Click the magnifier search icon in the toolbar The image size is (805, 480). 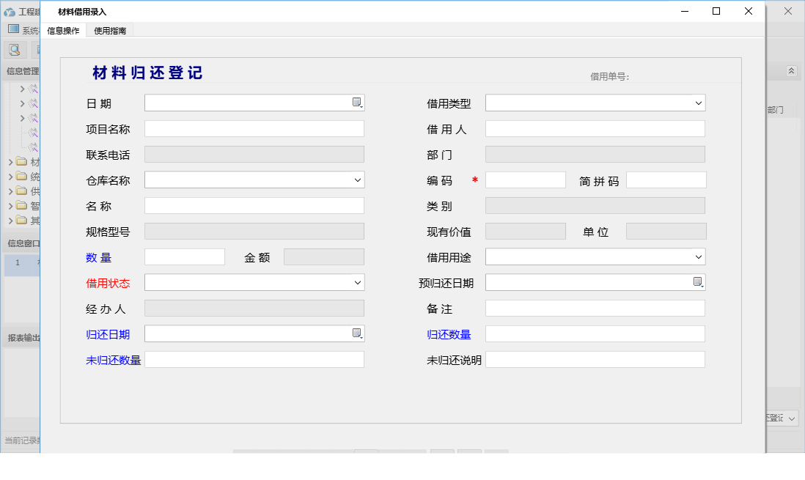tap(15, 49)
